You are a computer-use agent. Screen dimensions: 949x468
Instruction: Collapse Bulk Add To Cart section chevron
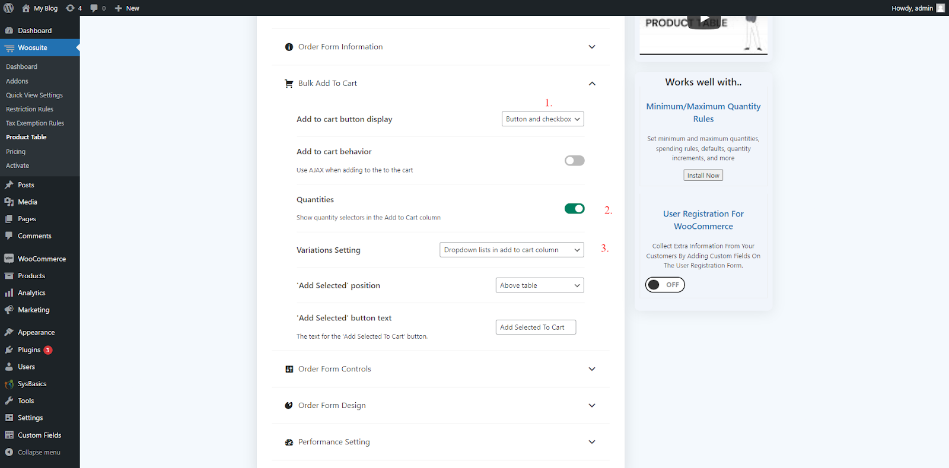592,84
